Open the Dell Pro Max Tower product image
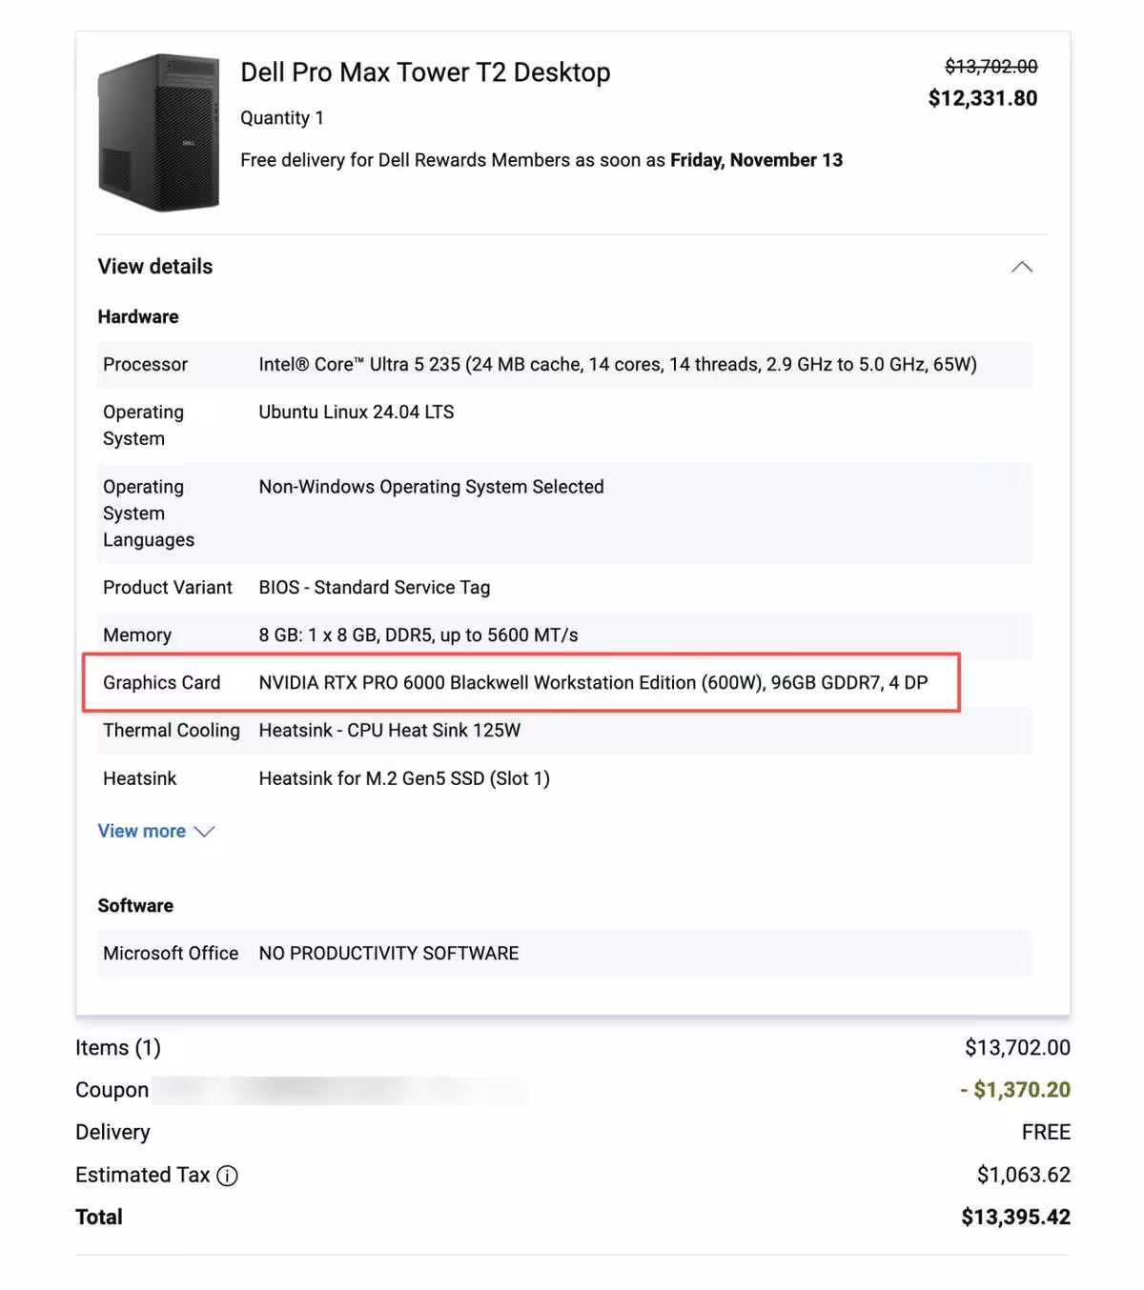1144x1290 pixels. pyautogui.click(x=158, y=132)
